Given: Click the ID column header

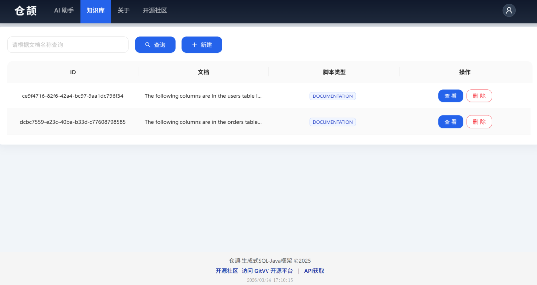Looking at the screenshot, I should pyautogui.click(x=73, y=72).
